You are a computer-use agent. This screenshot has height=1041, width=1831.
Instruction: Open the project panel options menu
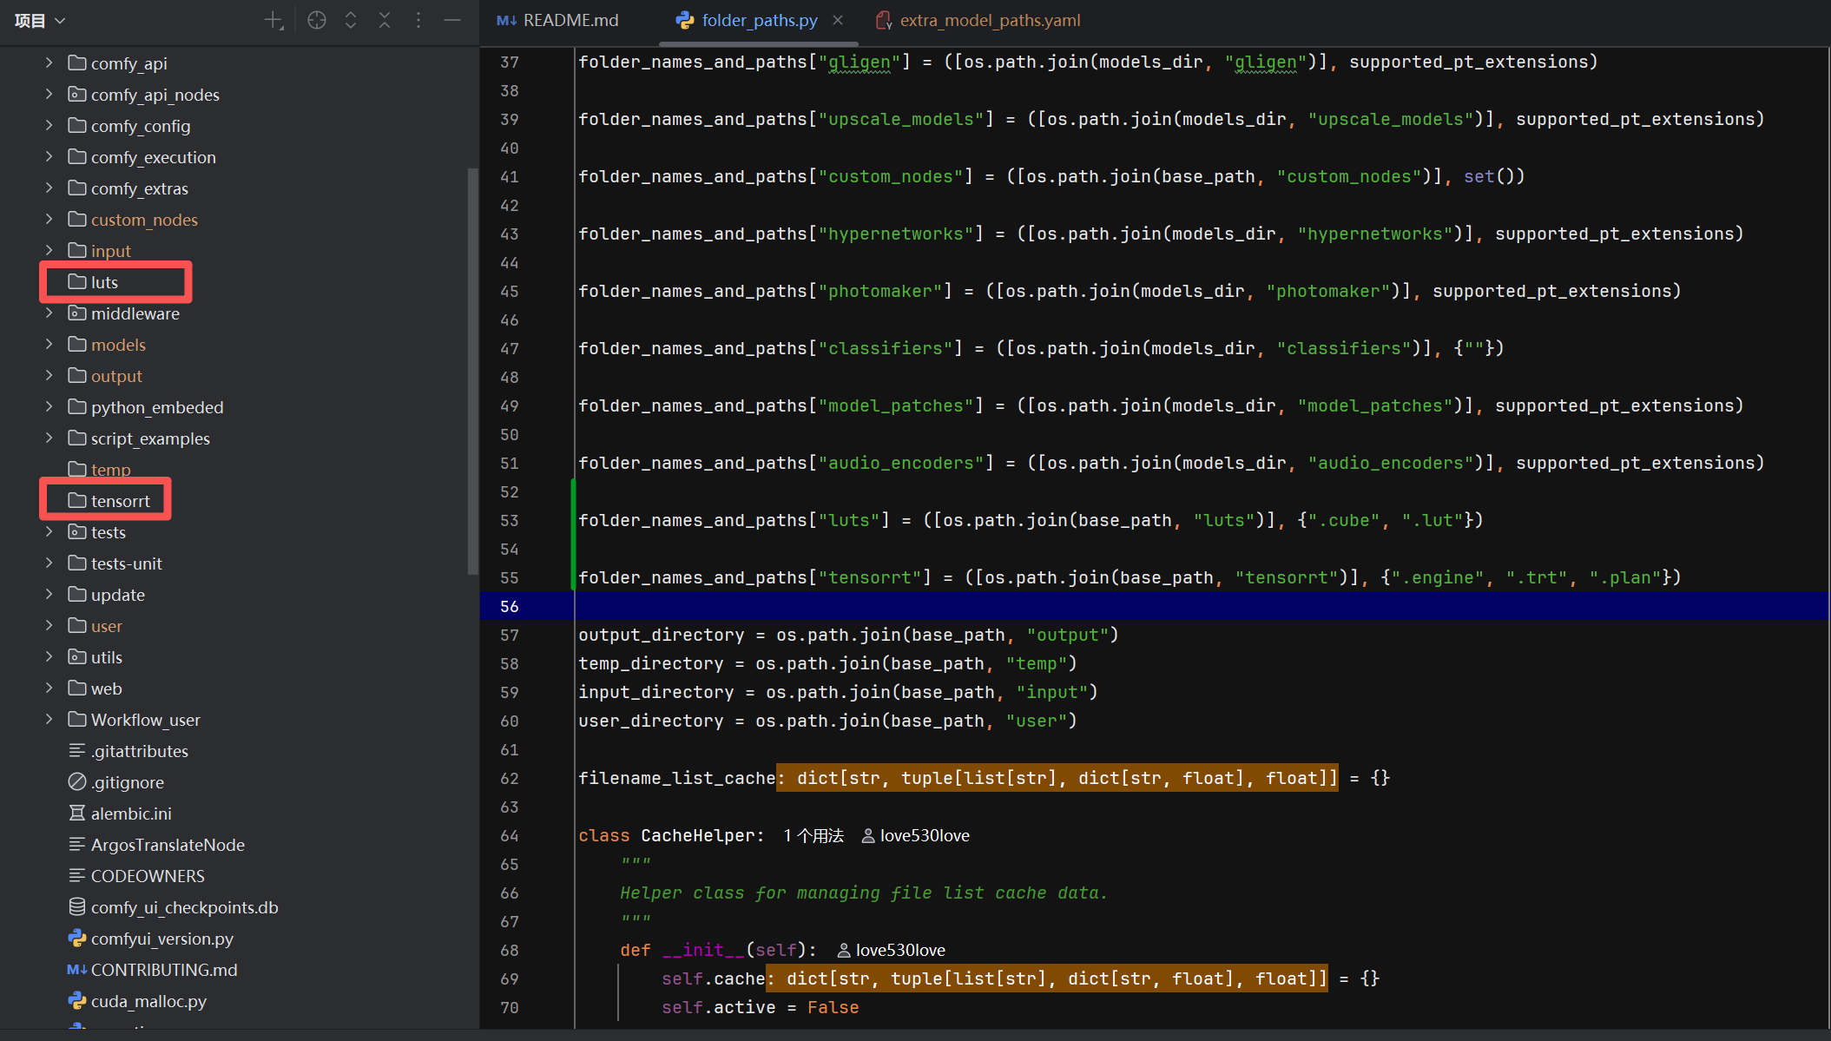(x=418, y=20)
